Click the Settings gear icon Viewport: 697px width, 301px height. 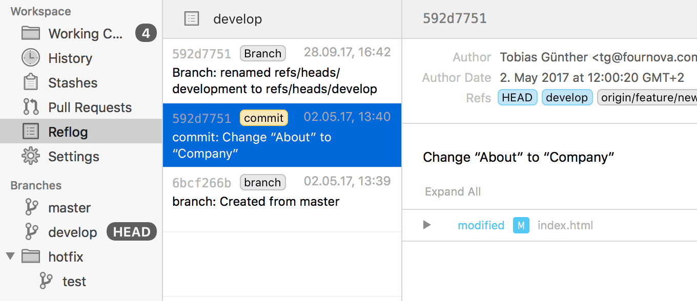[31, 156]
